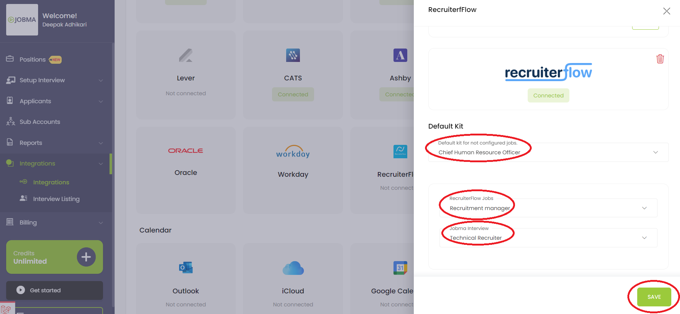Viewport: 680px width, 314px height.
Task: Click the JOBMA logo in the sidebar
Action: point(22,20)
